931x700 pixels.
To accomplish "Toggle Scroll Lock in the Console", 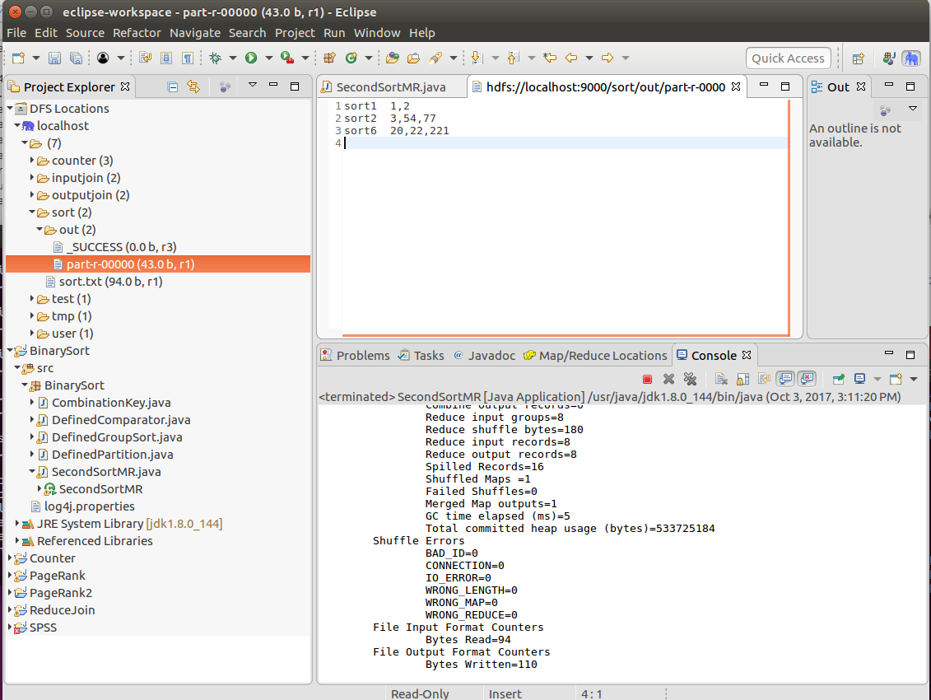I will pyautogui.click(x=742, y=379).
